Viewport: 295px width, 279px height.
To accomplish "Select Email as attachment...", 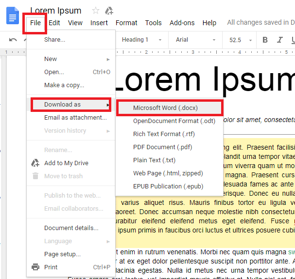I will 71,118.
